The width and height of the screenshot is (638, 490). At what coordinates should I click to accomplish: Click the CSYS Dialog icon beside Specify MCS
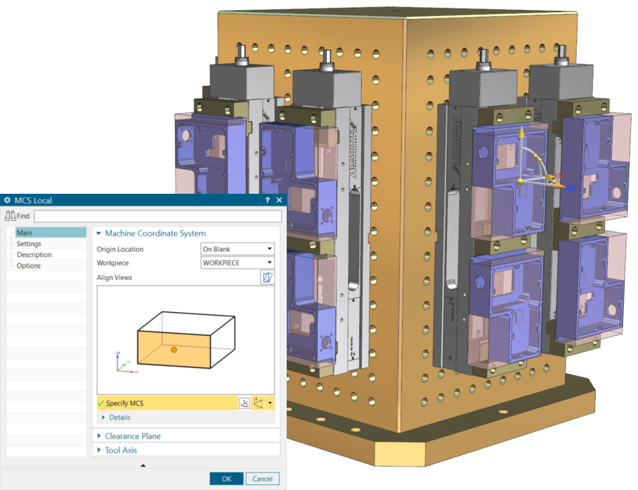tap(245, 403)
